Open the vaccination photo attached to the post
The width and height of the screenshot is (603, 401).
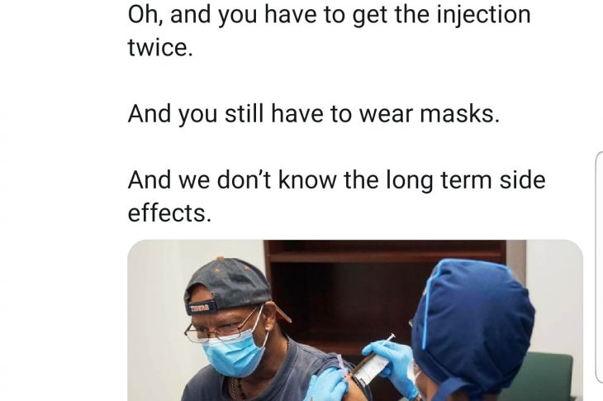coord(355,320)
